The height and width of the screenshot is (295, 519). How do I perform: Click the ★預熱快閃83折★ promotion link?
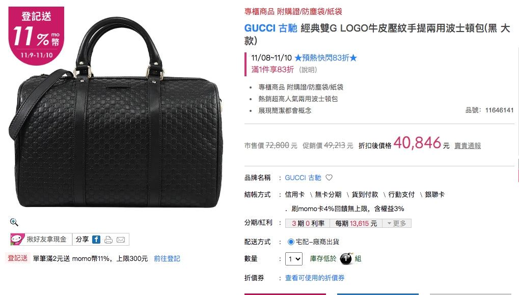pos(325,58)
